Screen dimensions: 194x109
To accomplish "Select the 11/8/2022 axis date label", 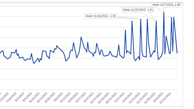I will pyautogui.click(x=127, y=97).
